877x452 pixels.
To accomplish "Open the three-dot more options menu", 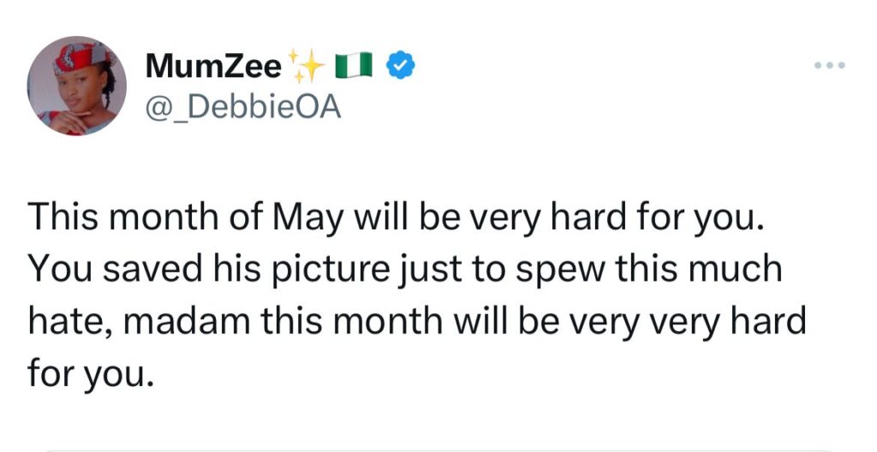I will pyautogui.click(x=830, y=65).
